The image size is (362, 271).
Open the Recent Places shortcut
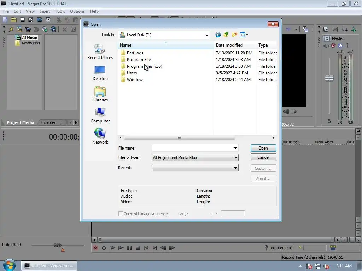(100, 52)
